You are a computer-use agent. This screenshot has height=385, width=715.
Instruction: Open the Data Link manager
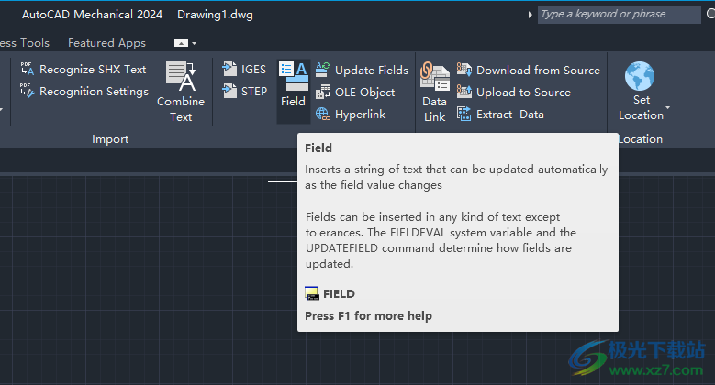click(434, 92)
